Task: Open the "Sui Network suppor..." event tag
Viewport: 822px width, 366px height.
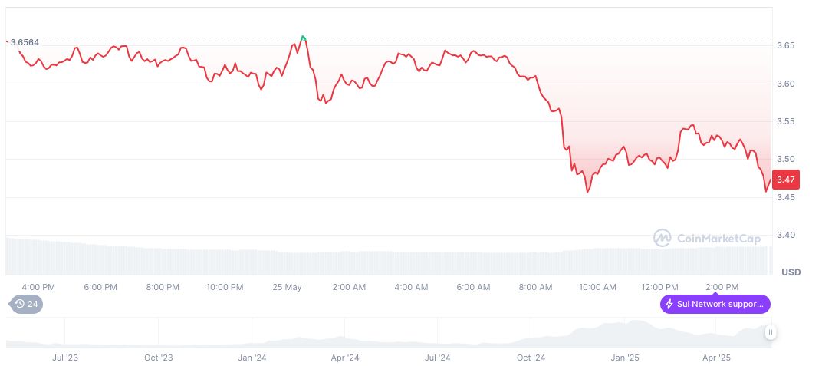Action: click(715, 304)
